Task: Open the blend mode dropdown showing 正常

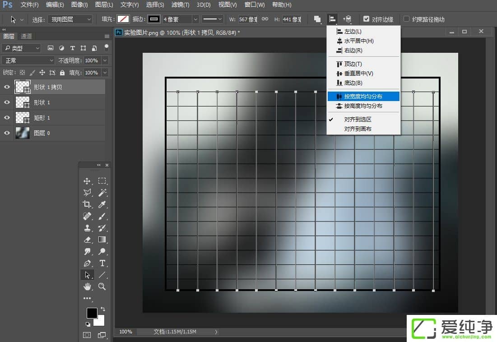Action: click(x=28, y=60)
